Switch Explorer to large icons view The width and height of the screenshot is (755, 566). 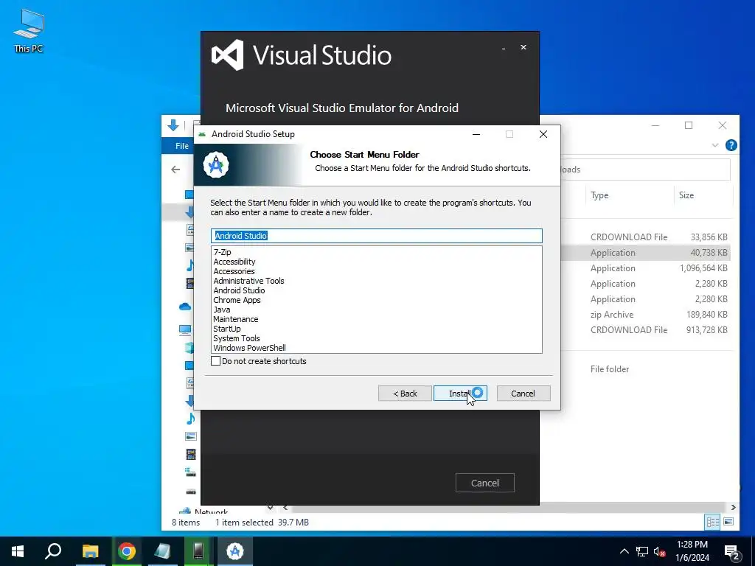[x=728, y=522]
